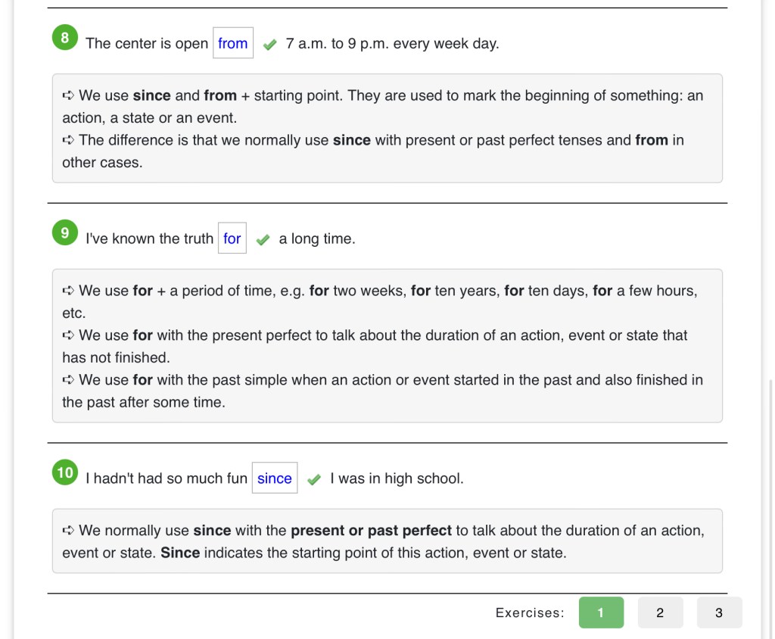This screenshot has height=639, width=775.
Task: Select the answer field containing "for"
Action: (x=232, y=238)
